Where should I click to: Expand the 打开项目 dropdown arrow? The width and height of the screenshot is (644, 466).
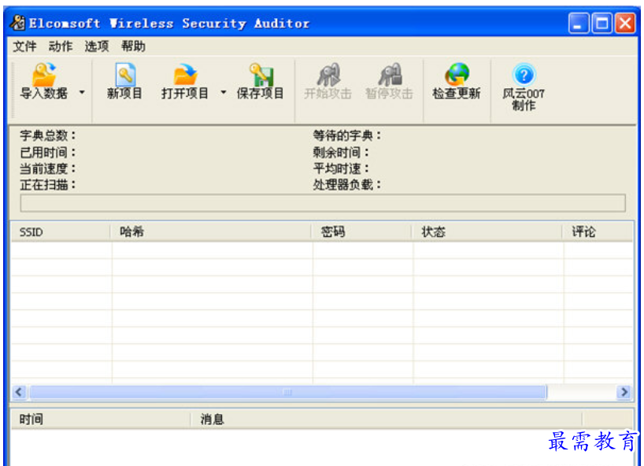tap(224, 92)
